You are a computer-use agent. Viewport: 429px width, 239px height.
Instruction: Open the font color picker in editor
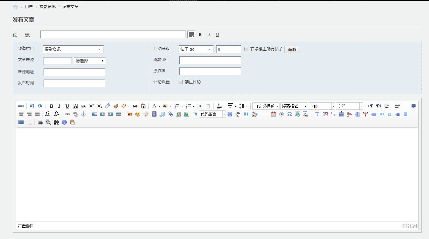[154, 106]
